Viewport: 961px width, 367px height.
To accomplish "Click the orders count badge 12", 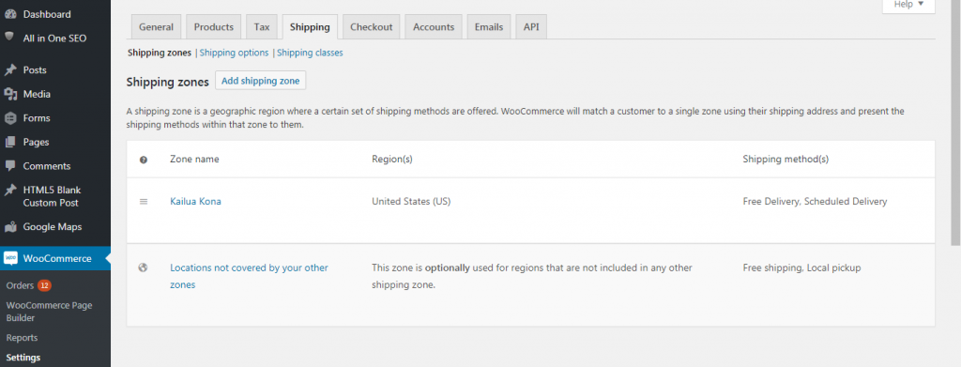I will click(43, 285).
